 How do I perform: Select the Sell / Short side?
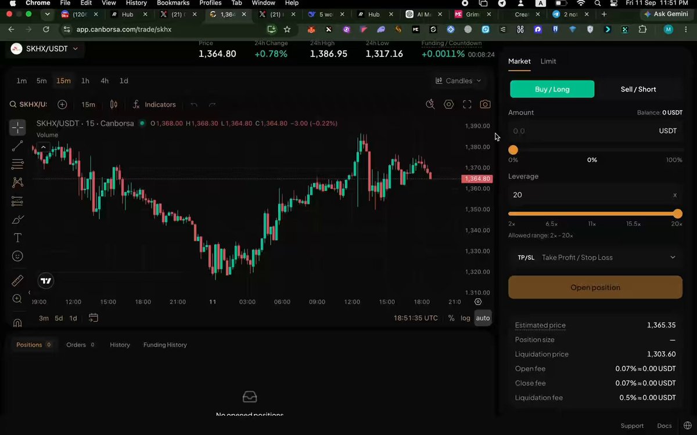(x=638, y=89)
